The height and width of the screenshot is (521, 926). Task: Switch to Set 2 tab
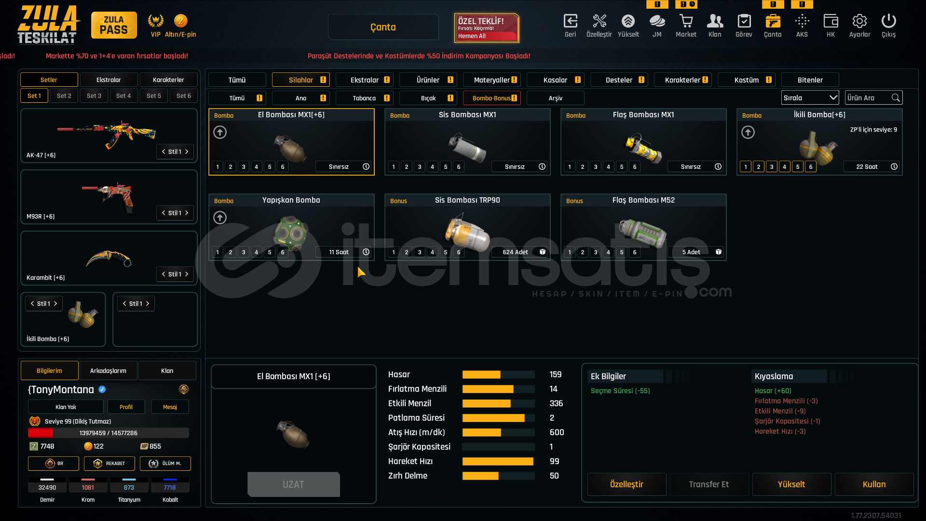click(x=64, y=96)
